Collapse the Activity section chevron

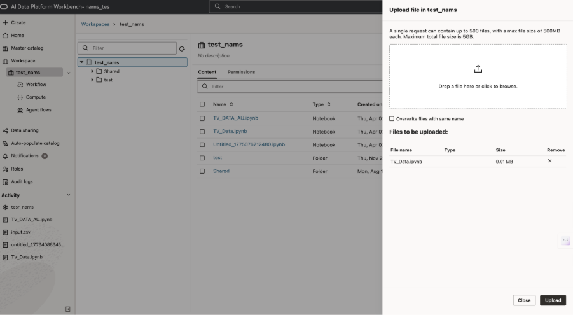[69, 195]
